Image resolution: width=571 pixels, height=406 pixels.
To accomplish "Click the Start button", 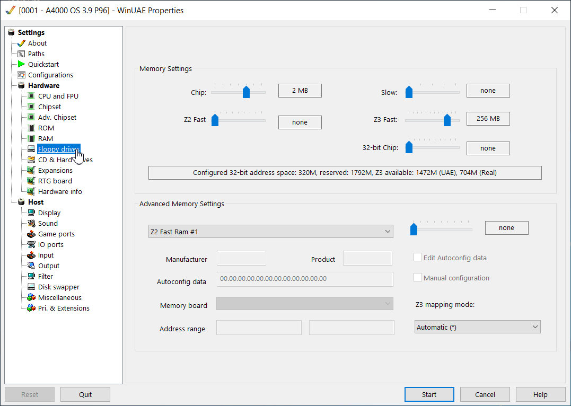I will [x=429, y=394].
